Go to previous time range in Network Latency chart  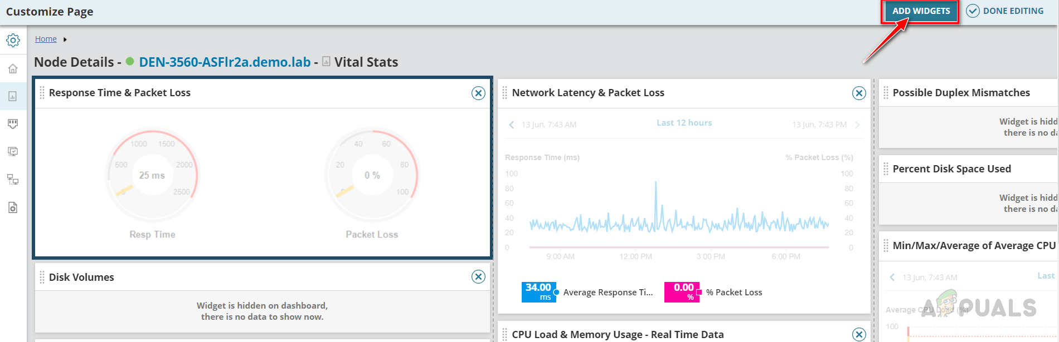511,125
